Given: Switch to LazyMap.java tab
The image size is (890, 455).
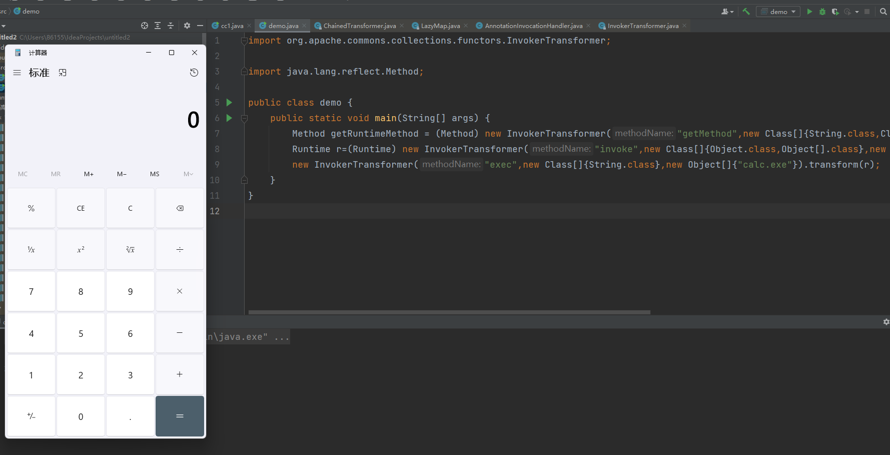Looking at the screenshot, I should coord(440,26).
